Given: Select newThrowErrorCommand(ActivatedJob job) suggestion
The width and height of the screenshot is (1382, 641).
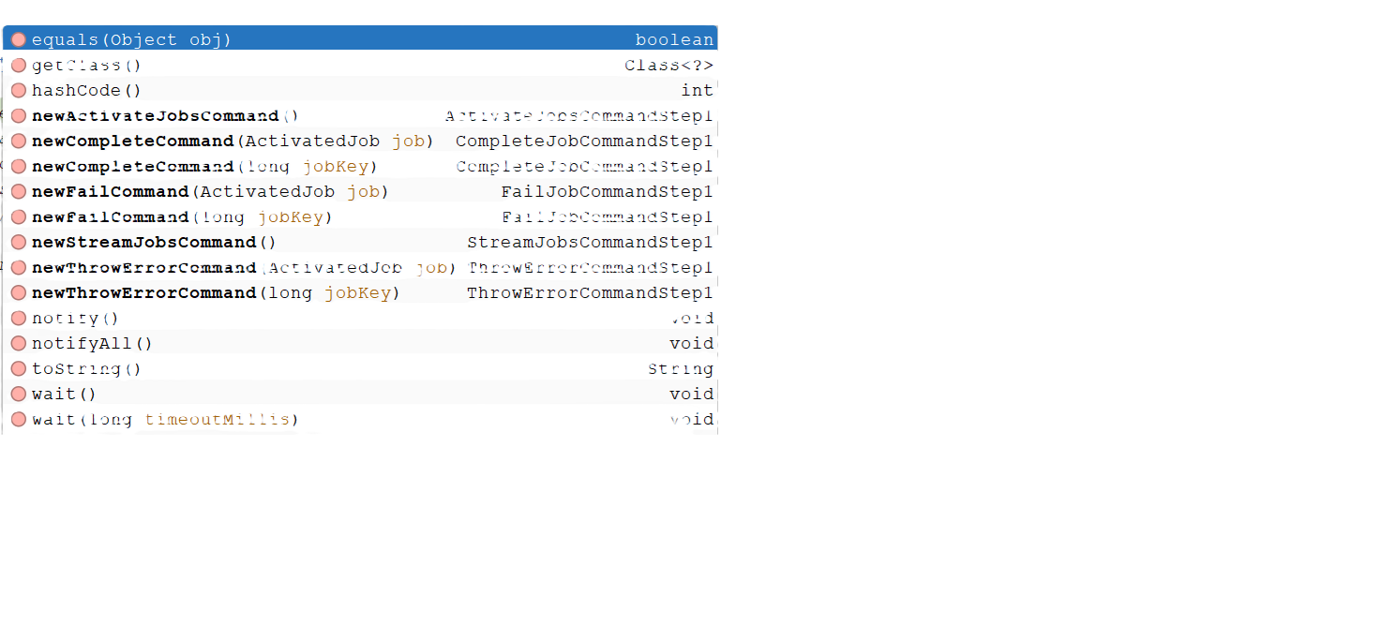Looking at the screenshot, I should tap(244, 268).
